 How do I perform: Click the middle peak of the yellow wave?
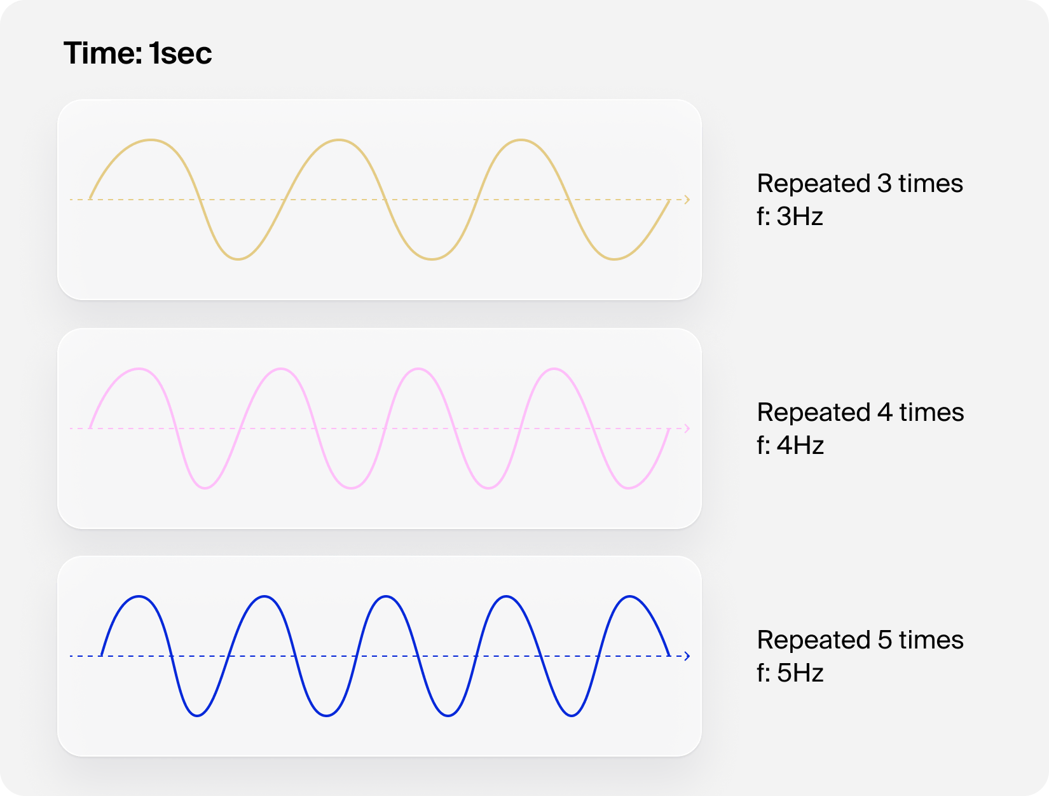coord(339,140)
